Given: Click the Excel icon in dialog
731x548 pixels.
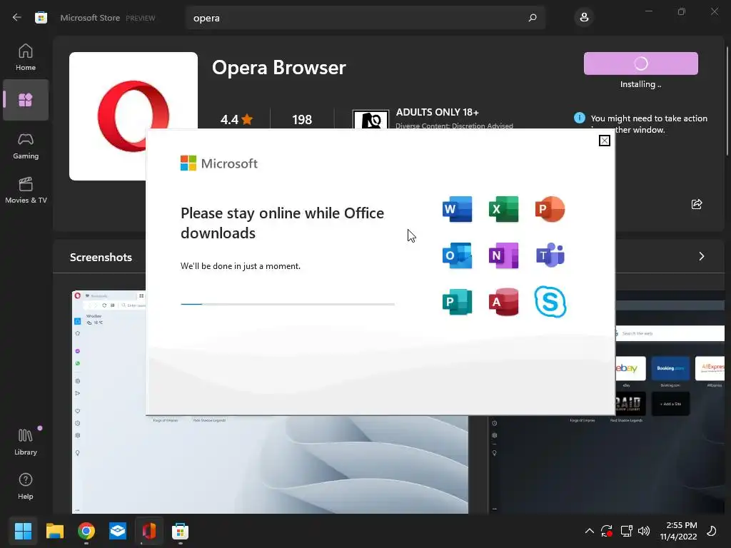Looking at the screenshot, I should point(503,209).
